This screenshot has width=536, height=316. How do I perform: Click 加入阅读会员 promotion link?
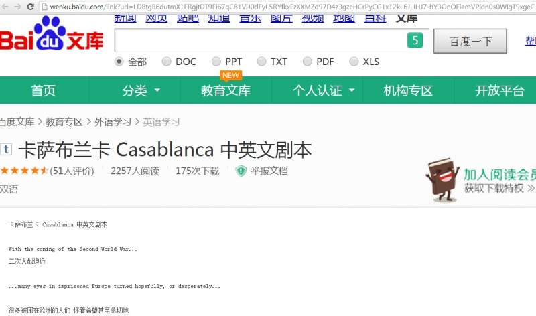[499, 175]
